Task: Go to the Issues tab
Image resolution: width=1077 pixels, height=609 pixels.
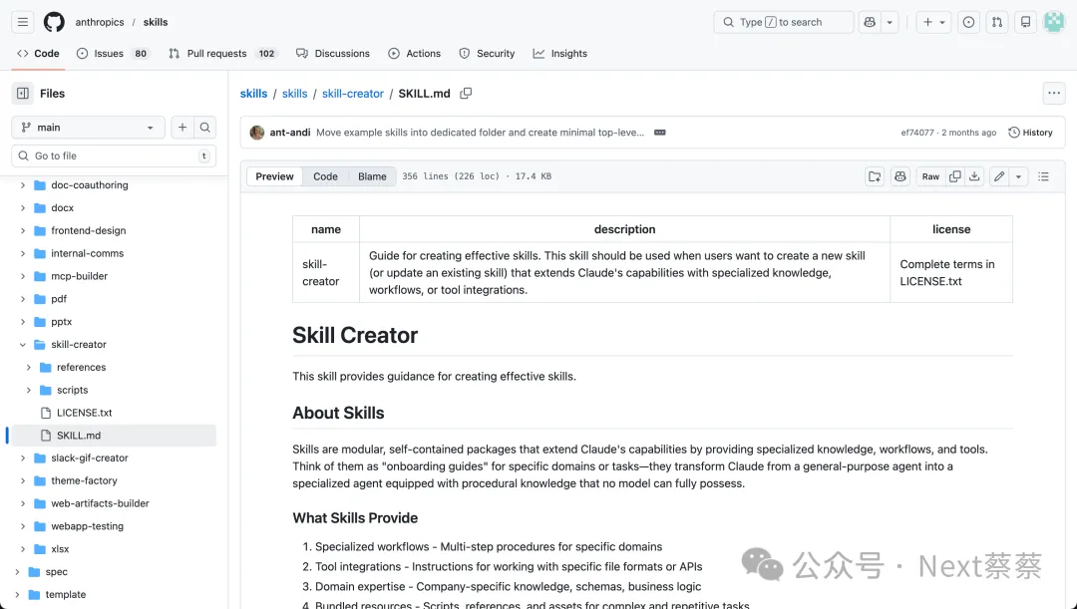Action: pos(109,54)
